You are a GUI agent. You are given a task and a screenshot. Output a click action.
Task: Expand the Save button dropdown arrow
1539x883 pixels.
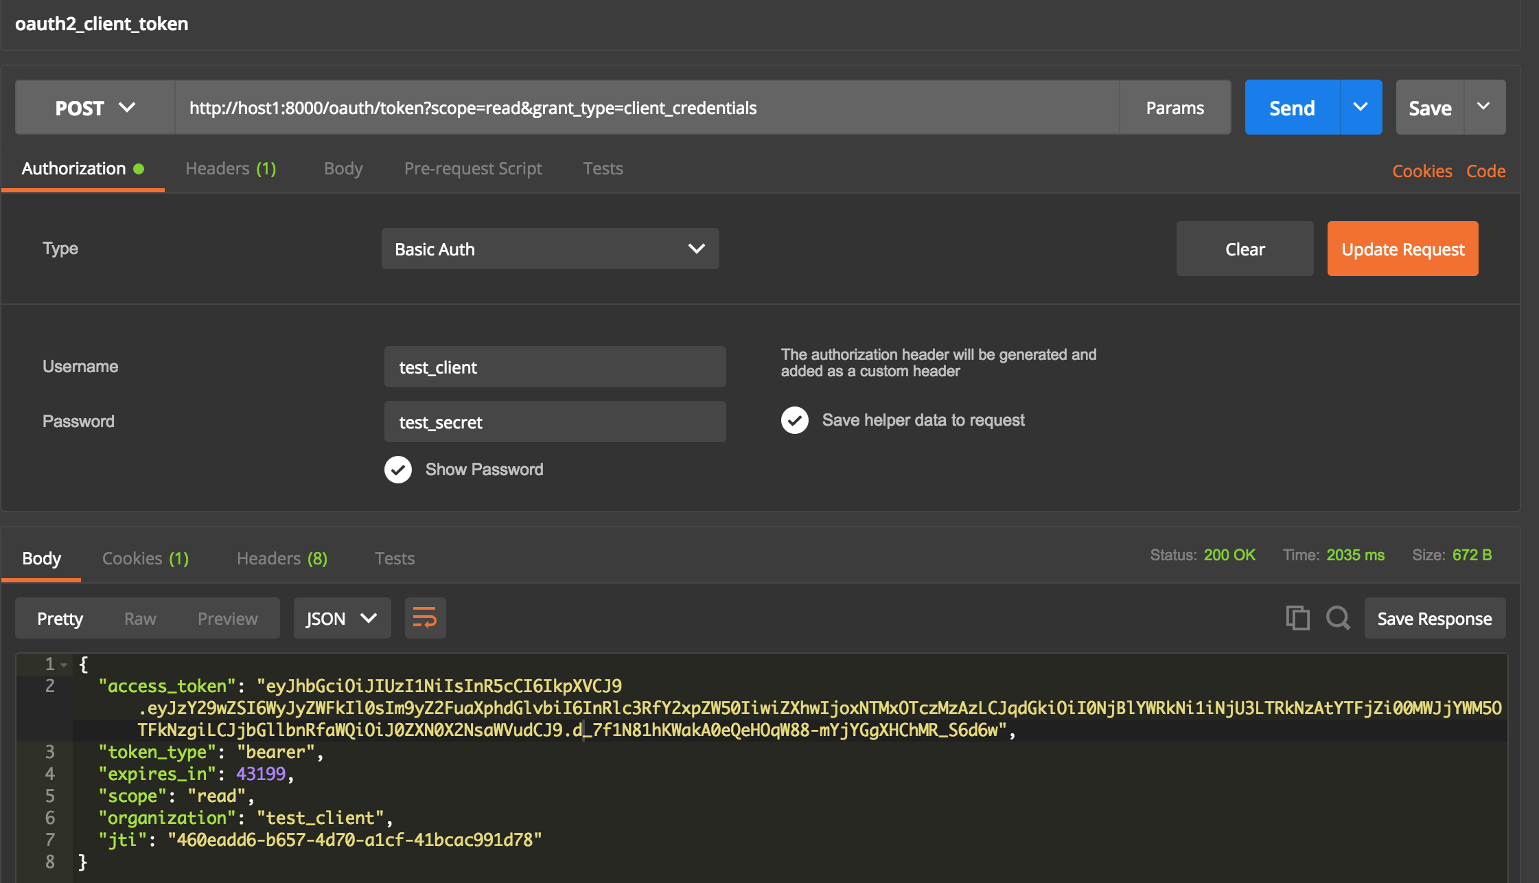pos(1484,107)
